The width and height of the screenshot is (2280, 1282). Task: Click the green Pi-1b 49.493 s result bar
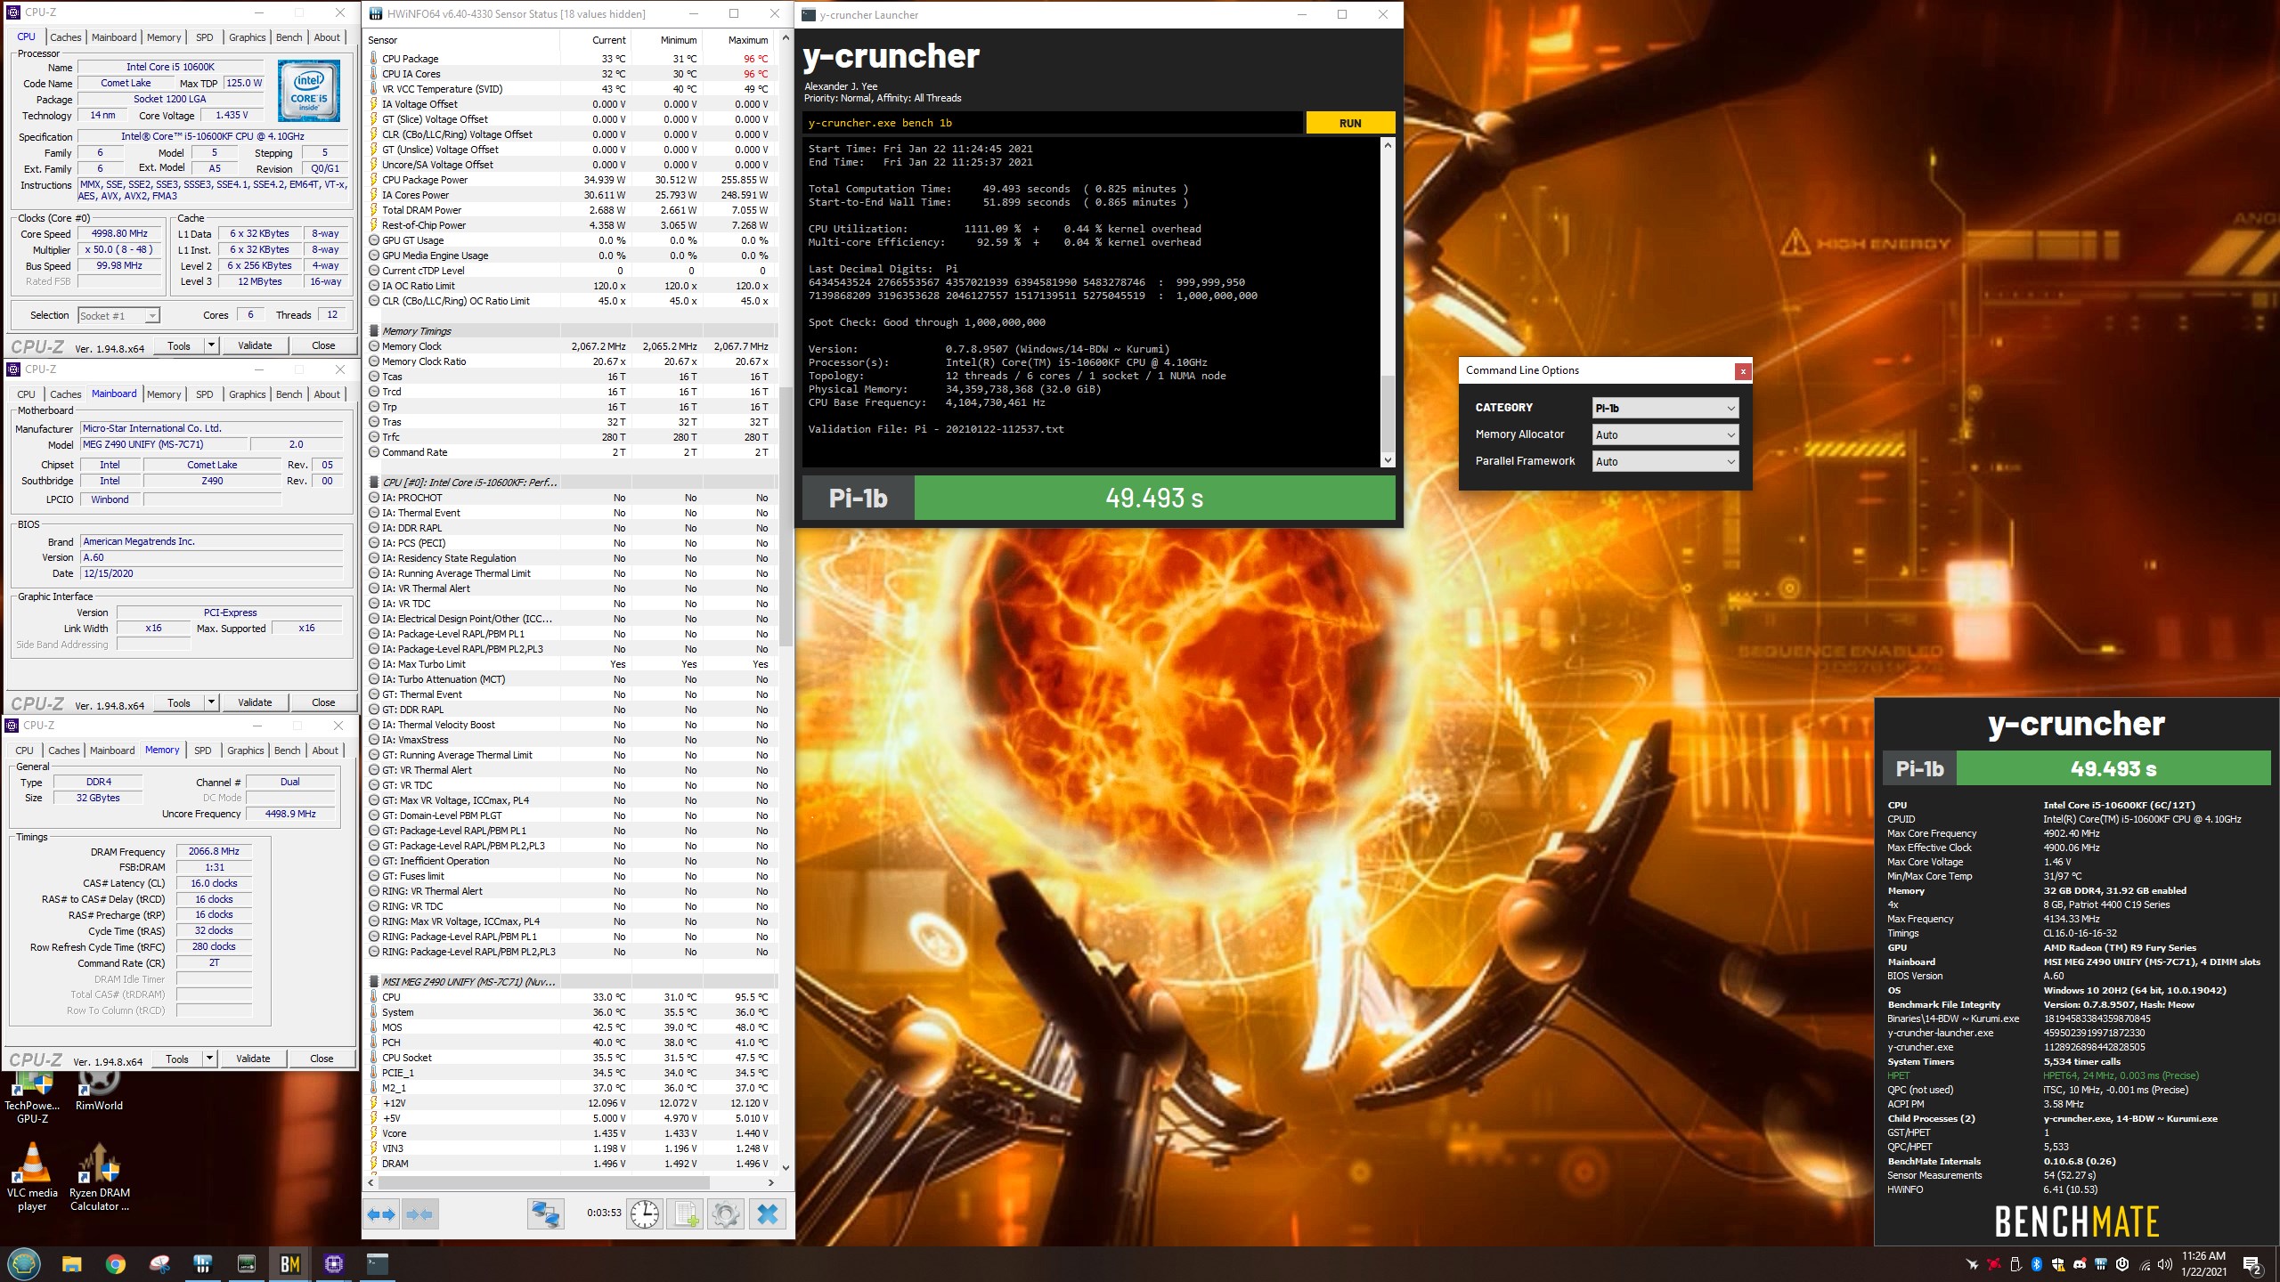click(x=1154, y=498)
